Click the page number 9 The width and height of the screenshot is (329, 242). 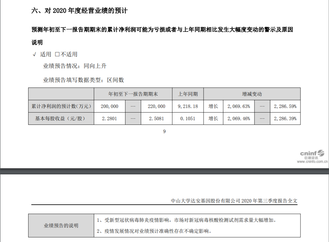[164, 132]
